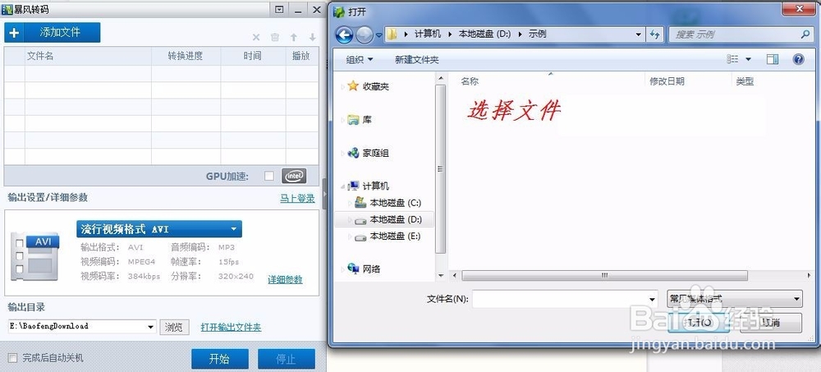Image resolution: width=821 pixels, height=372 pixels.
Task: Click the move down arrow icon in Baofeng
Action: (x=313, y=37)
